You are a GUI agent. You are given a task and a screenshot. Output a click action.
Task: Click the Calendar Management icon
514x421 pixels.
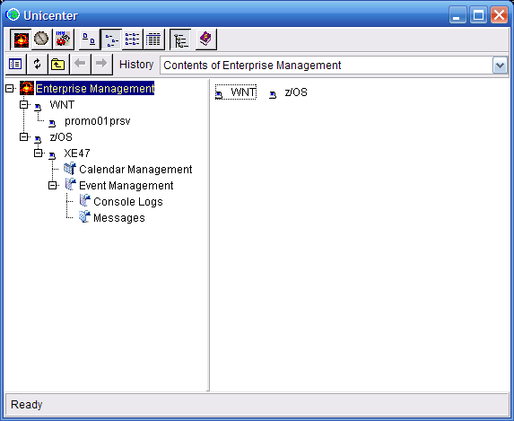coord(70,169)
